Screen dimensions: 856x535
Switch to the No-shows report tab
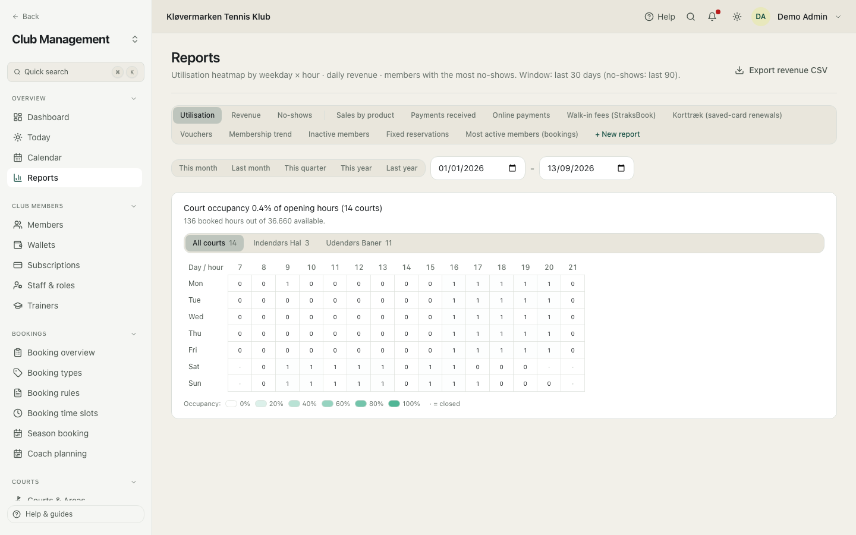pyautogui.click(x=295, y=115)
